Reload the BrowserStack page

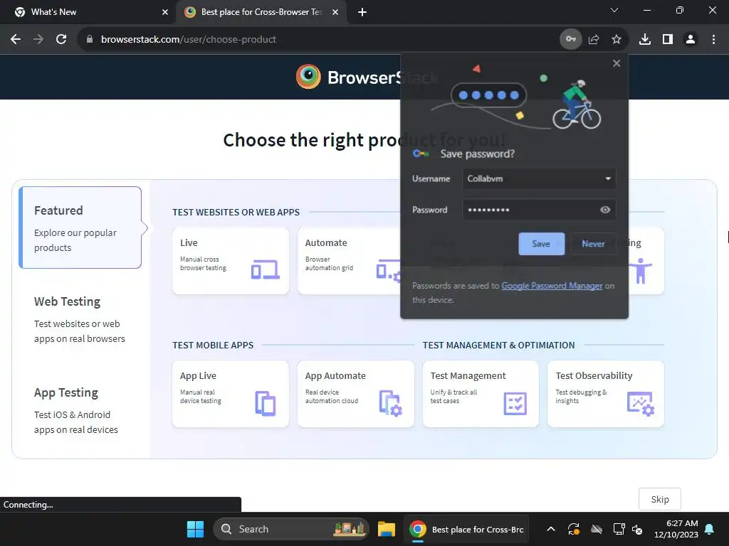pyautogui.click(x=61, y=40)
